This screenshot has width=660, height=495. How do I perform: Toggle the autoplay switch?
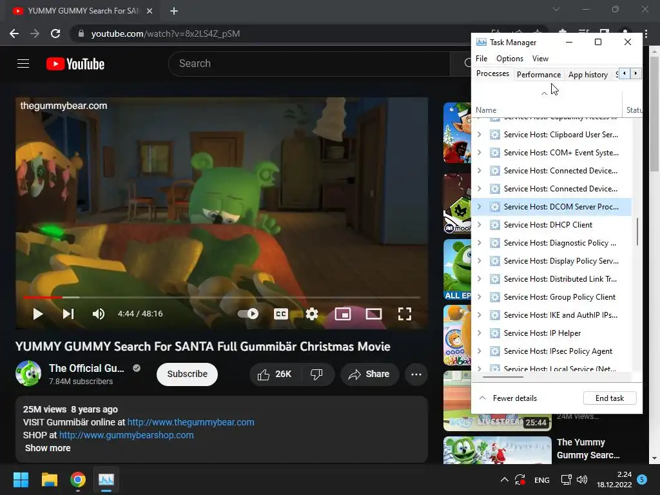pyautogui.click(x=248, y=314)
